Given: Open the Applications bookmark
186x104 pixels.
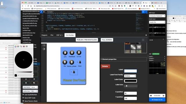Looking at the screenshot, I should tap(26, 9).
